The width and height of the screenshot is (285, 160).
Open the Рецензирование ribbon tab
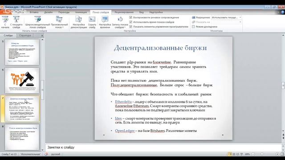click(124, 12)
